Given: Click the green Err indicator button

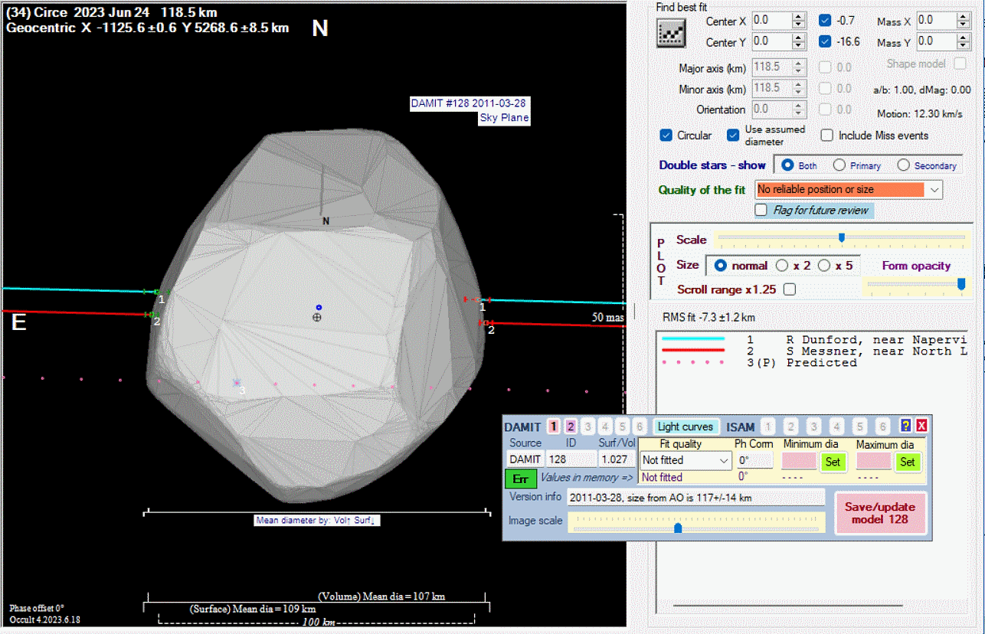Looking at the screenshot, I should click(x=520, y=479).
